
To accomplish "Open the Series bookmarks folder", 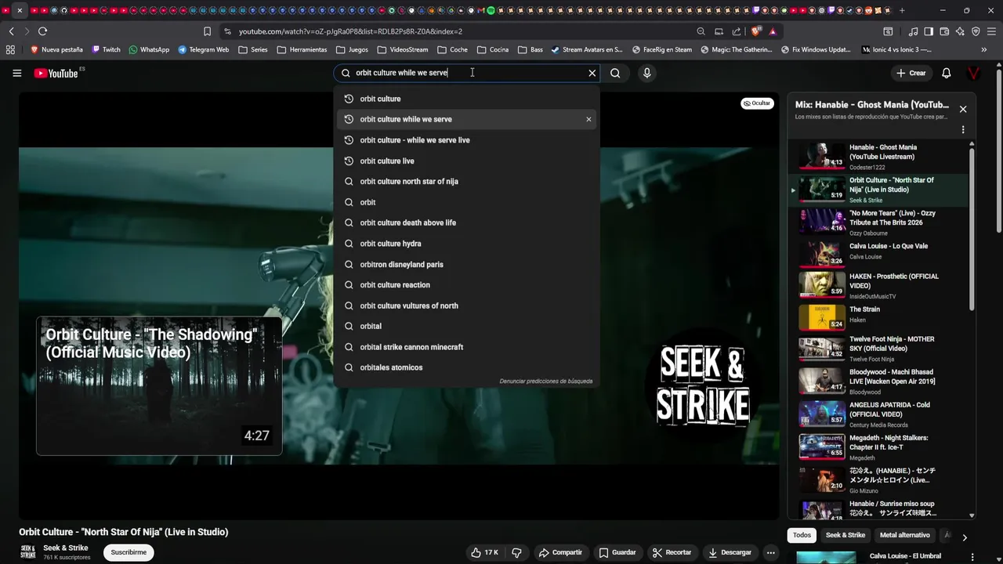I will point(252,49).
